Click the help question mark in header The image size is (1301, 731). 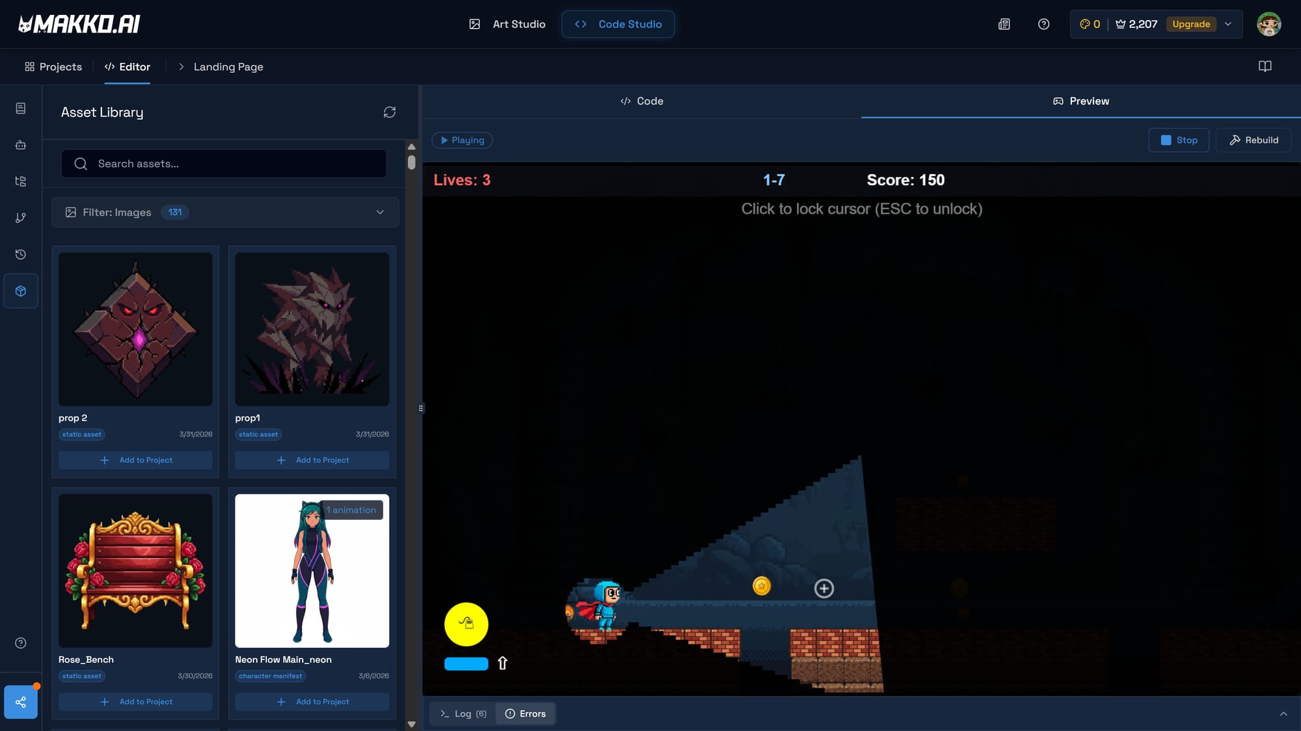tap(1043, 24)
